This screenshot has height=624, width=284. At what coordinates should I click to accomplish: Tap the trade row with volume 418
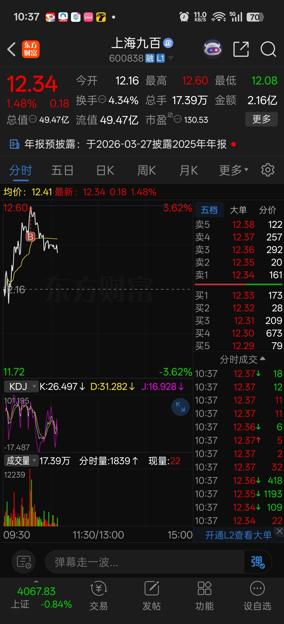click(x=239, y=481)
